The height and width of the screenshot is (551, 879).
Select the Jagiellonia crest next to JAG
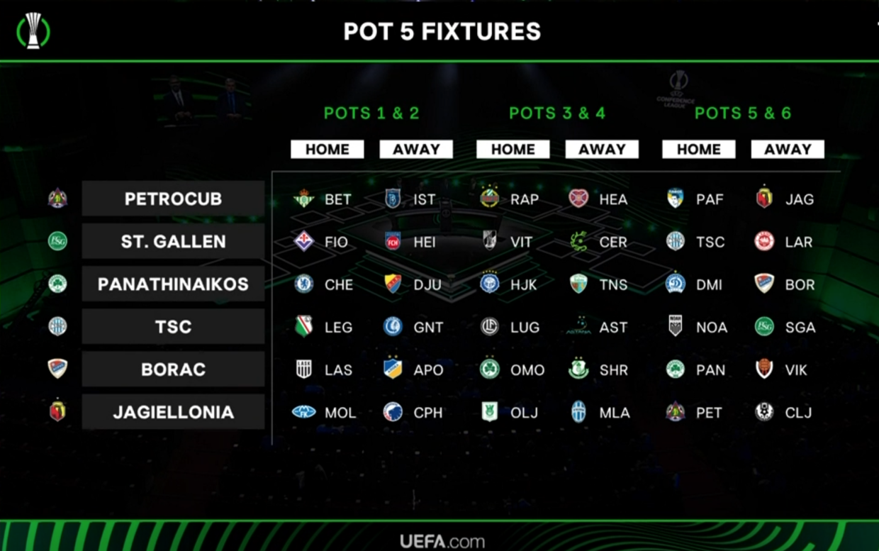pyautogui.click(x=764, y=199)
